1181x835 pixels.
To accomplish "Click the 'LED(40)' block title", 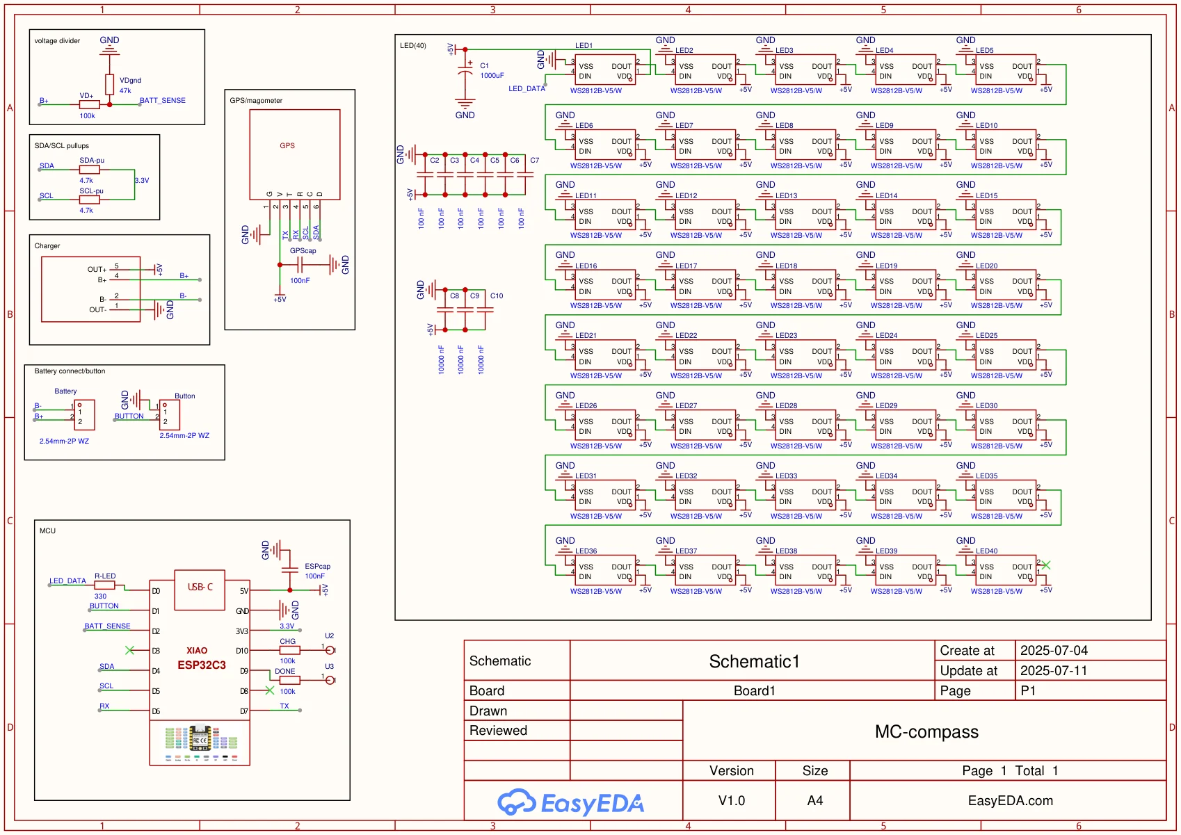I will click(413, 46).
